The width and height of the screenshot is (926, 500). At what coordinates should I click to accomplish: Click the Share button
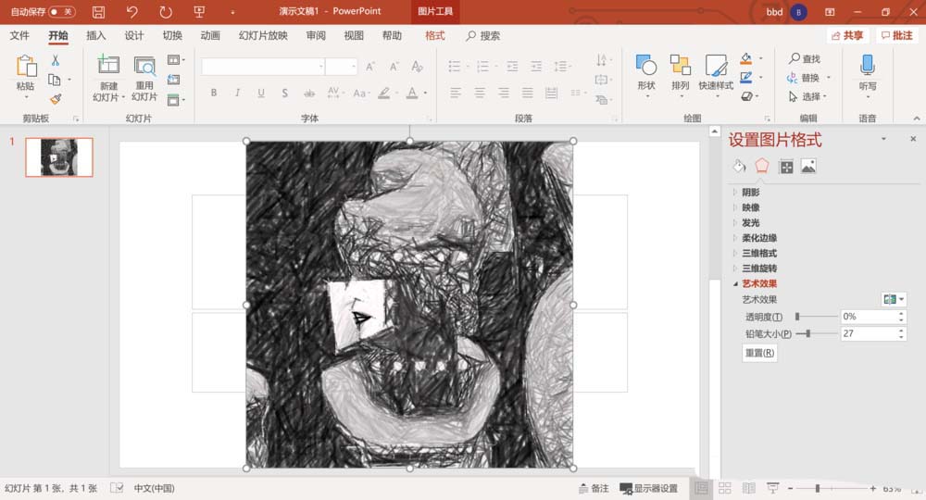[x=848, y=36]
